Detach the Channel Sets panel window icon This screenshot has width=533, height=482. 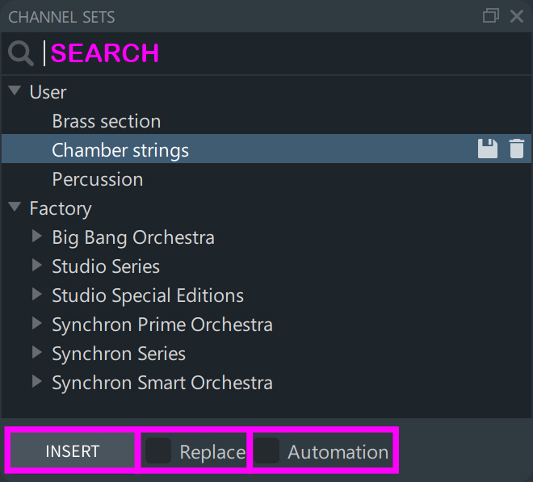[491, 16]
